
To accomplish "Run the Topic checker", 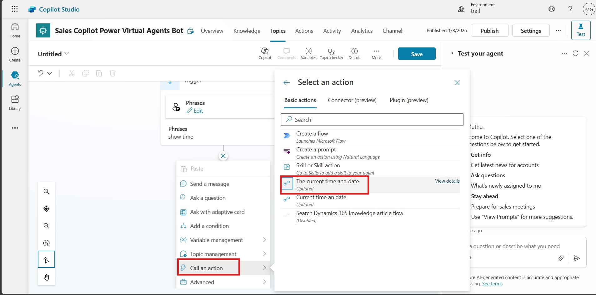I will [331, 53].
